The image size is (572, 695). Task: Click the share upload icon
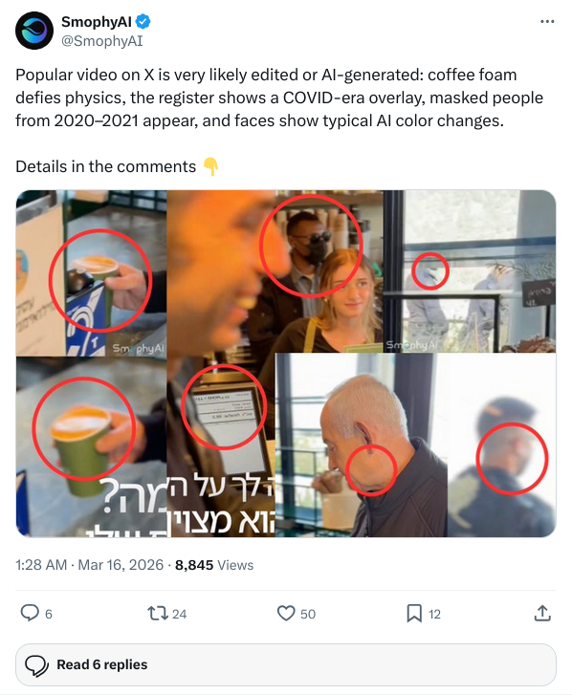(x=542, y=613)
